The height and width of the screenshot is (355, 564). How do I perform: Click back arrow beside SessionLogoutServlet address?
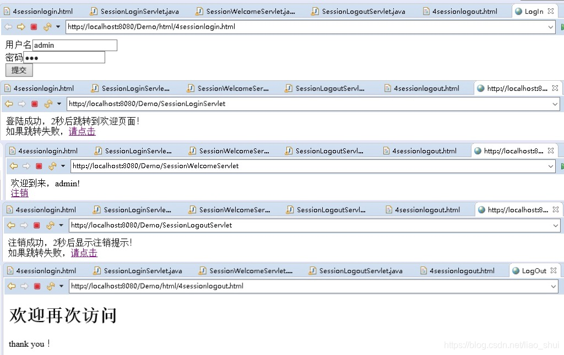coord(11,225)
